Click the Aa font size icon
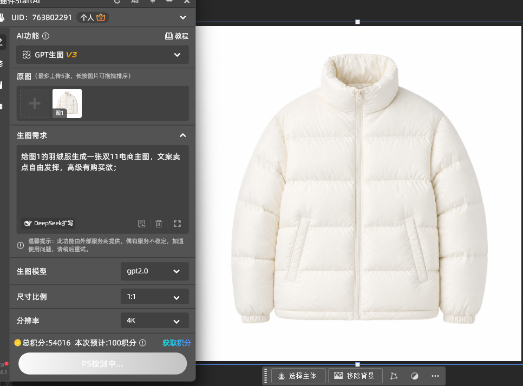This screenshot has width=523, height=386. [135, 1]
